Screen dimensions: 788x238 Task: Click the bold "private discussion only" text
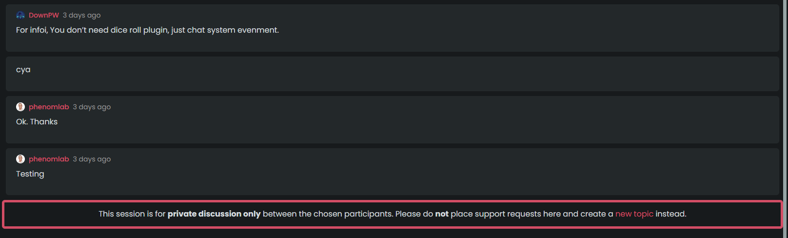click(x=214, y=214)
